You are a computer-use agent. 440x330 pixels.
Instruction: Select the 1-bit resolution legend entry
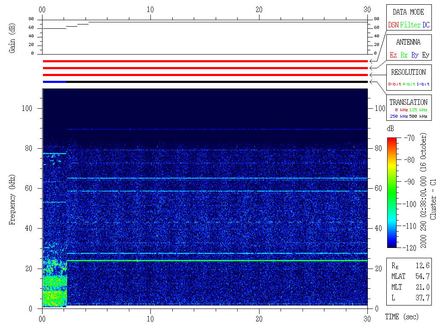point(423,84)
